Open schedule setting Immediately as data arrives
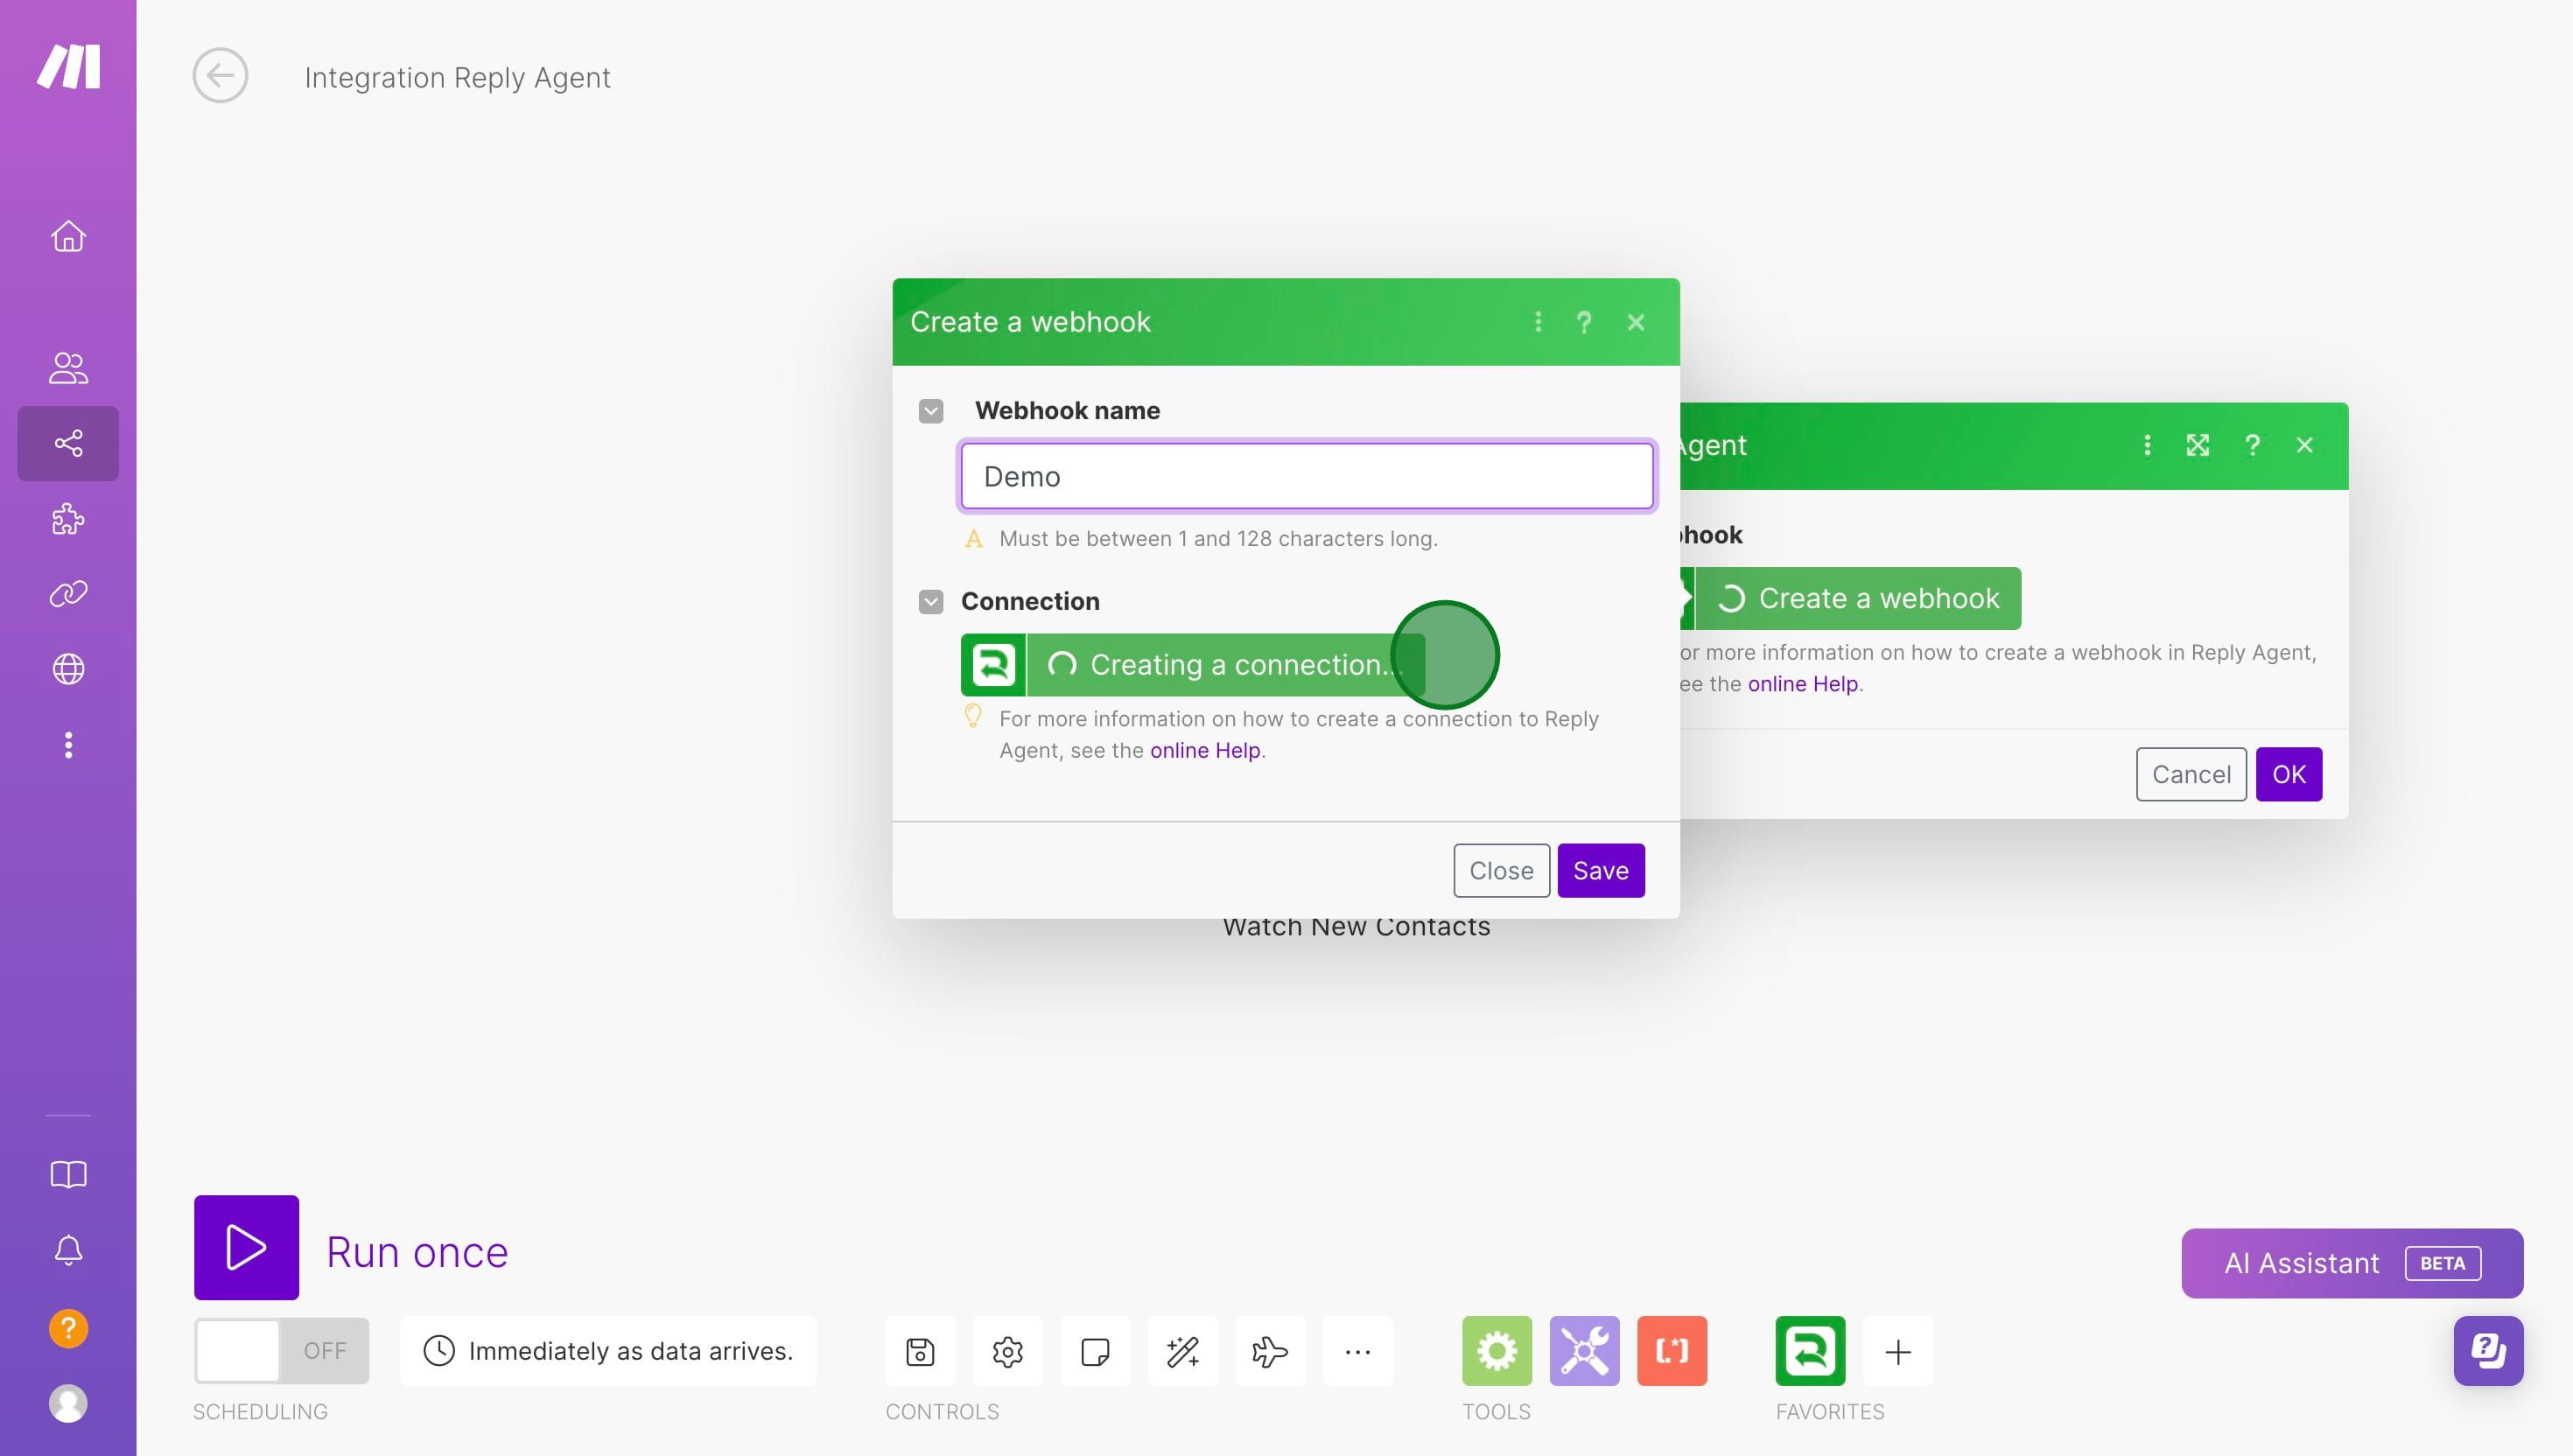 [x=608, y=1351]
